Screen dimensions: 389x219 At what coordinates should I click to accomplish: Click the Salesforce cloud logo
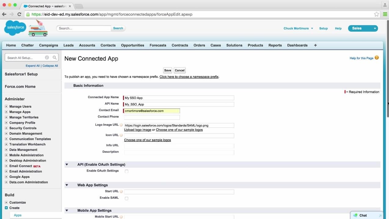[15, 28]
